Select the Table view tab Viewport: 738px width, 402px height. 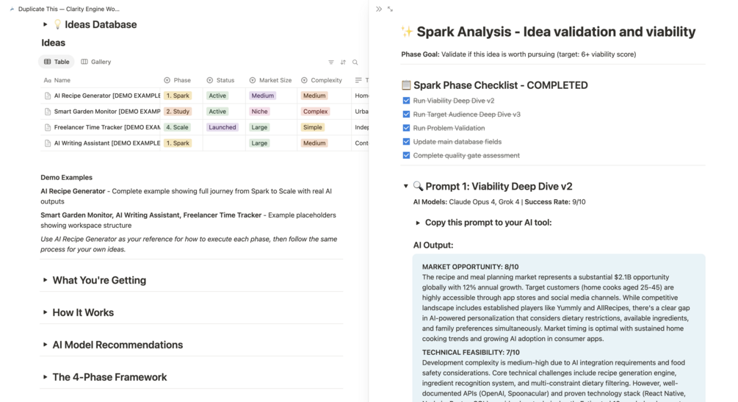(57, 62)
